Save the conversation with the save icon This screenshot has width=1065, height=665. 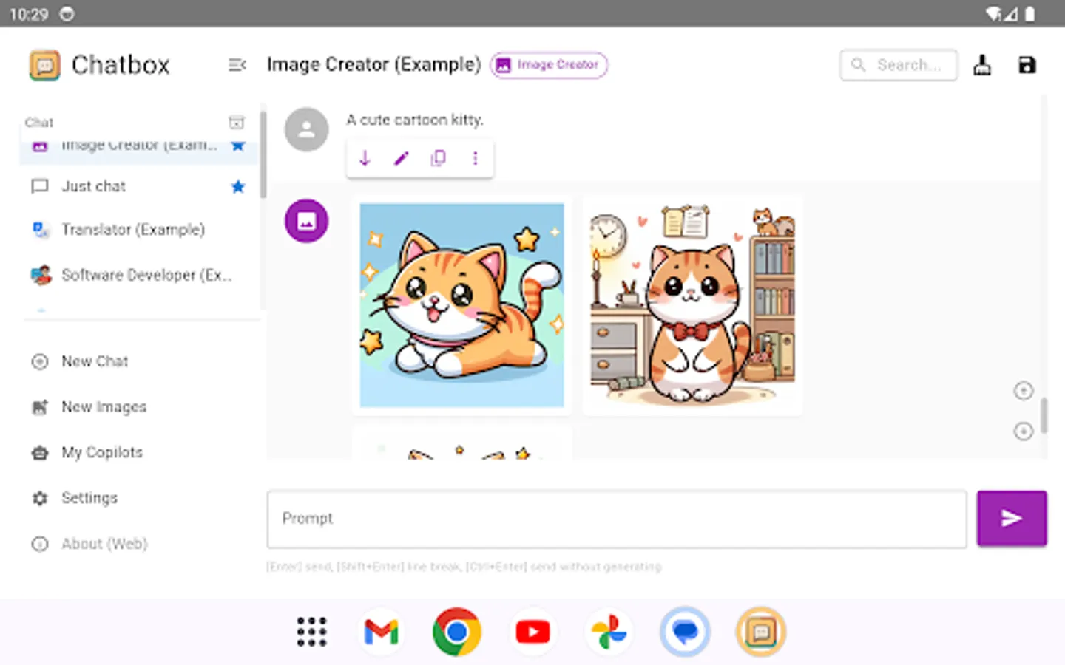pyautogui.click(x=1027, y=64)
